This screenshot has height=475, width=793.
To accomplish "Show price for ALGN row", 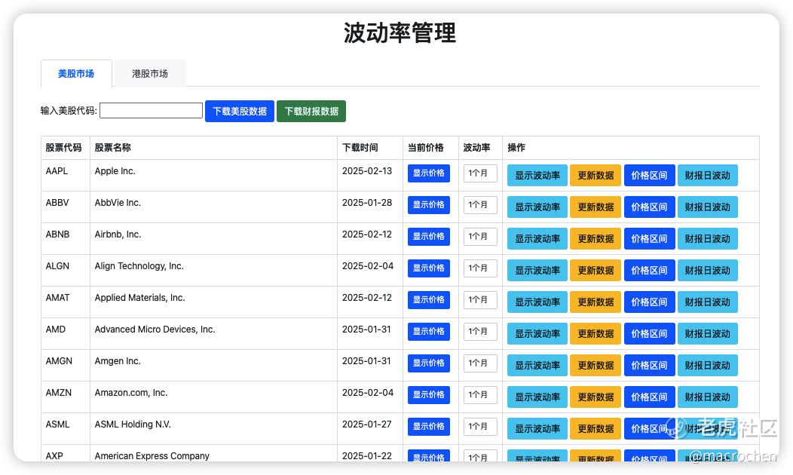I will point(429,268).
